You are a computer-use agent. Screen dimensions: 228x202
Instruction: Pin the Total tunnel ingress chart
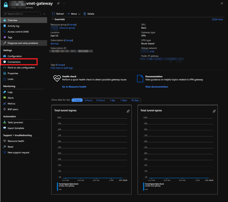click(128, 111)
